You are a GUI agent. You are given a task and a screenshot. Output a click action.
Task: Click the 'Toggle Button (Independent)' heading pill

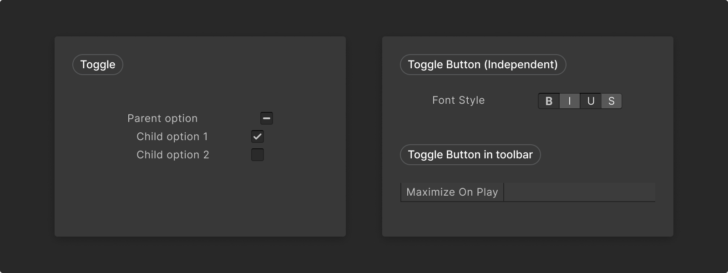483,65
